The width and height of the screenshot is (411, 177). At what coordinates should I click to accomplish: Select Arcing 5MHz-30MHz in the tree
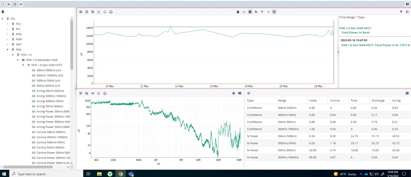[x=50, y=106]
